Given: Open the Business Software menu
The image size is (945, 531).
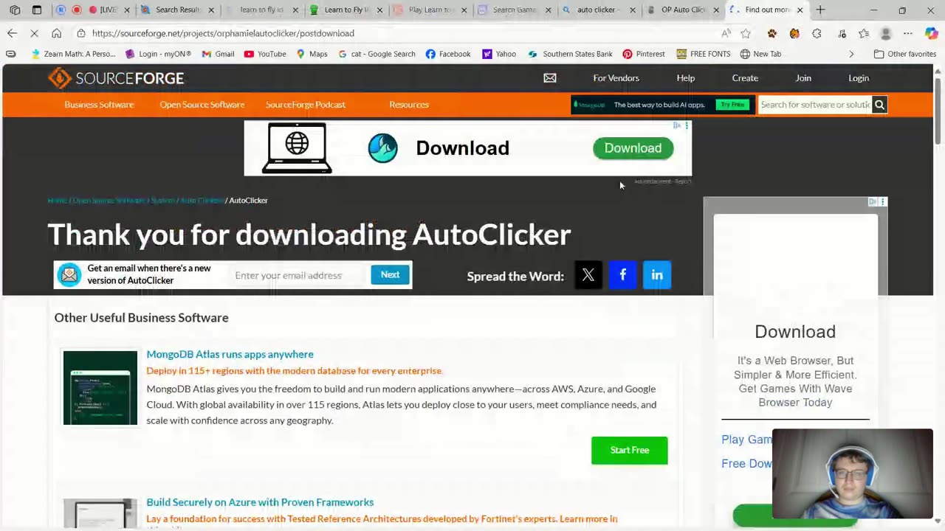Looking at the screenshot, I should tap(99, 105).
